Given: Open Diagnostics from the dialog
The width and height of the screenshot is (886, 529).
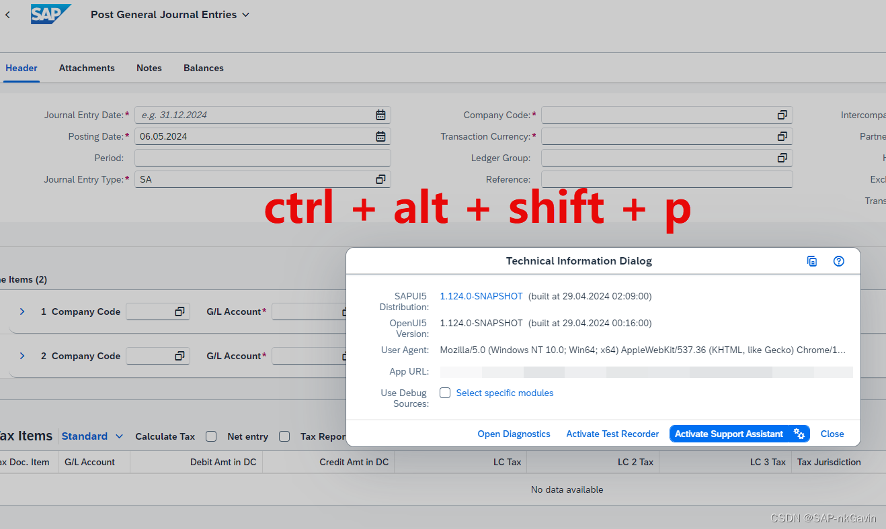Looking at the screenshot, I should [x=514, y=434].
